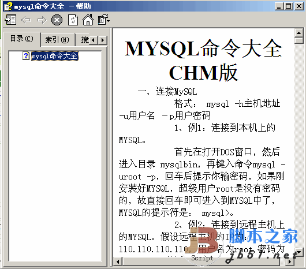
Task: Refresh the help page
Action: point(73,20)
